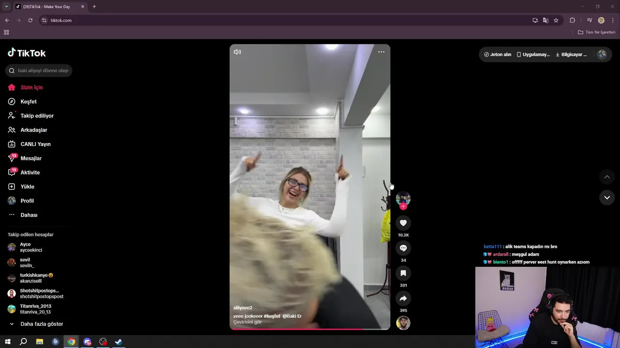Open TikTok home logo
620x348 pixels.
pos(27,53)
